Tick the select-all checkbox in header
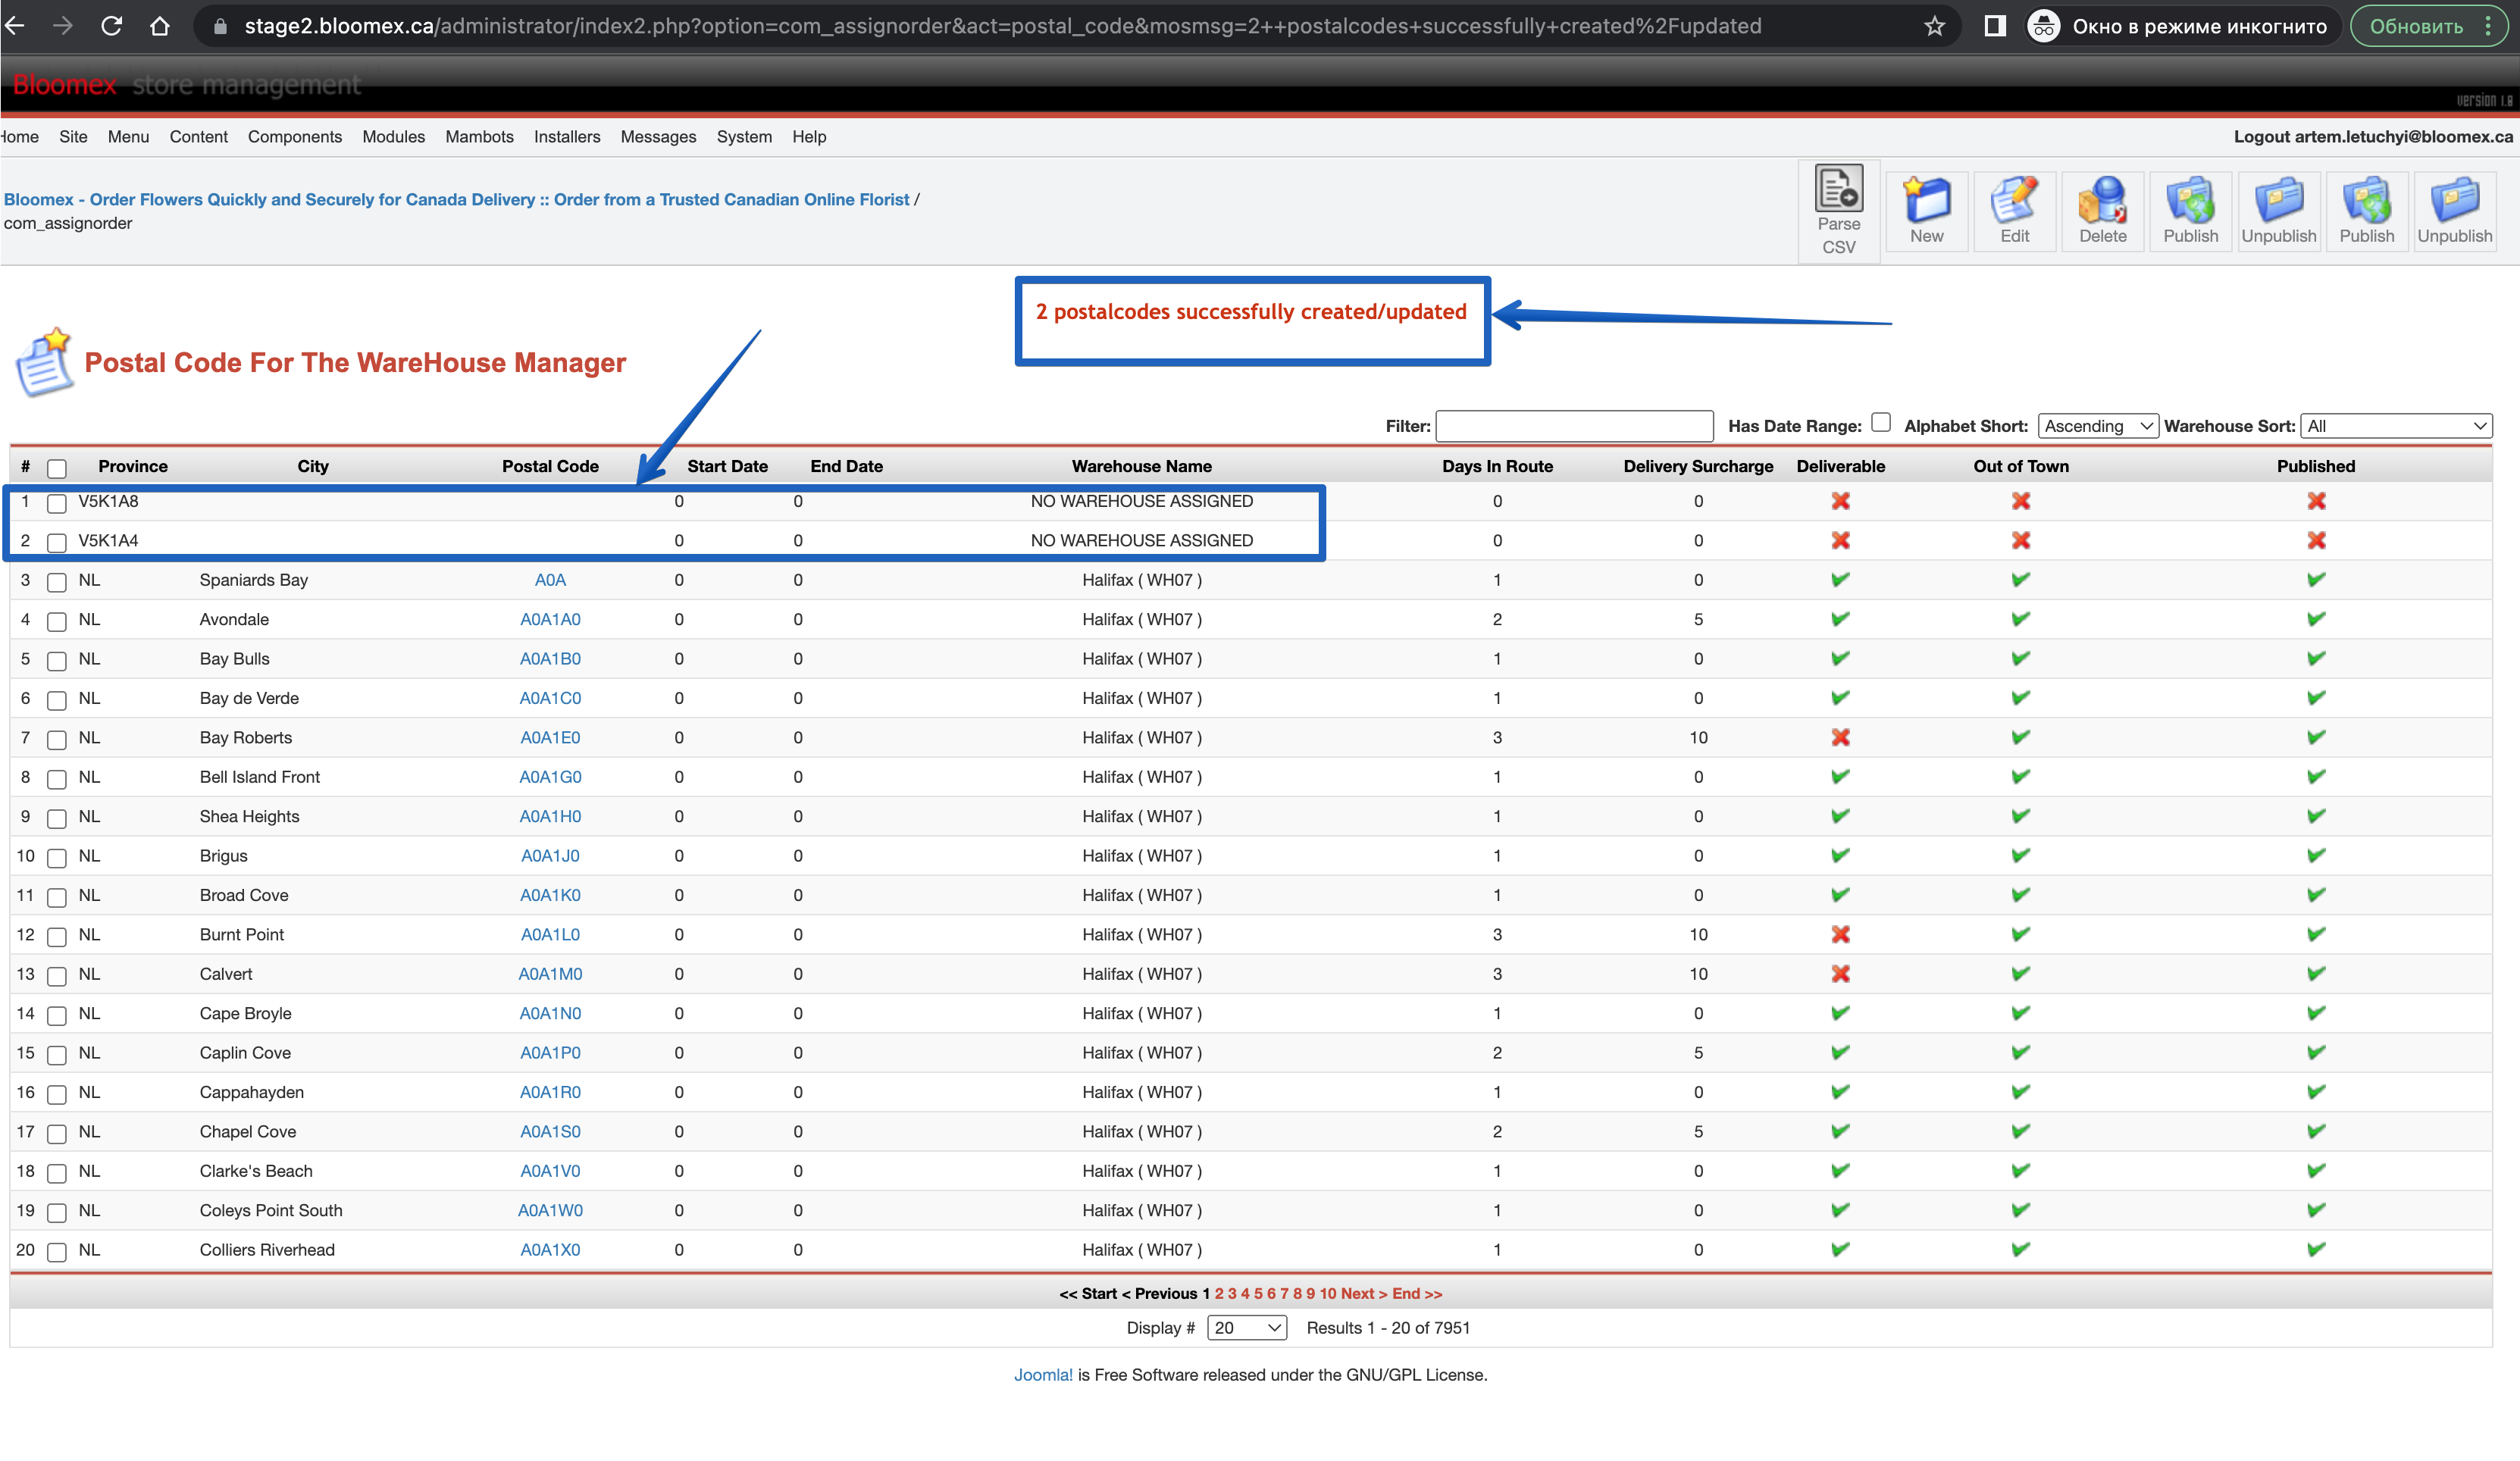 [57, 468]
